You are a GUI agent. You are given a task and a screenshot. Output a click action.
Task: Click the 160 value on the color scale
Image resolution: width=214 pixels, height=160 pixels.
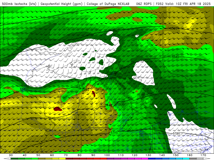(x=190, y=155)
